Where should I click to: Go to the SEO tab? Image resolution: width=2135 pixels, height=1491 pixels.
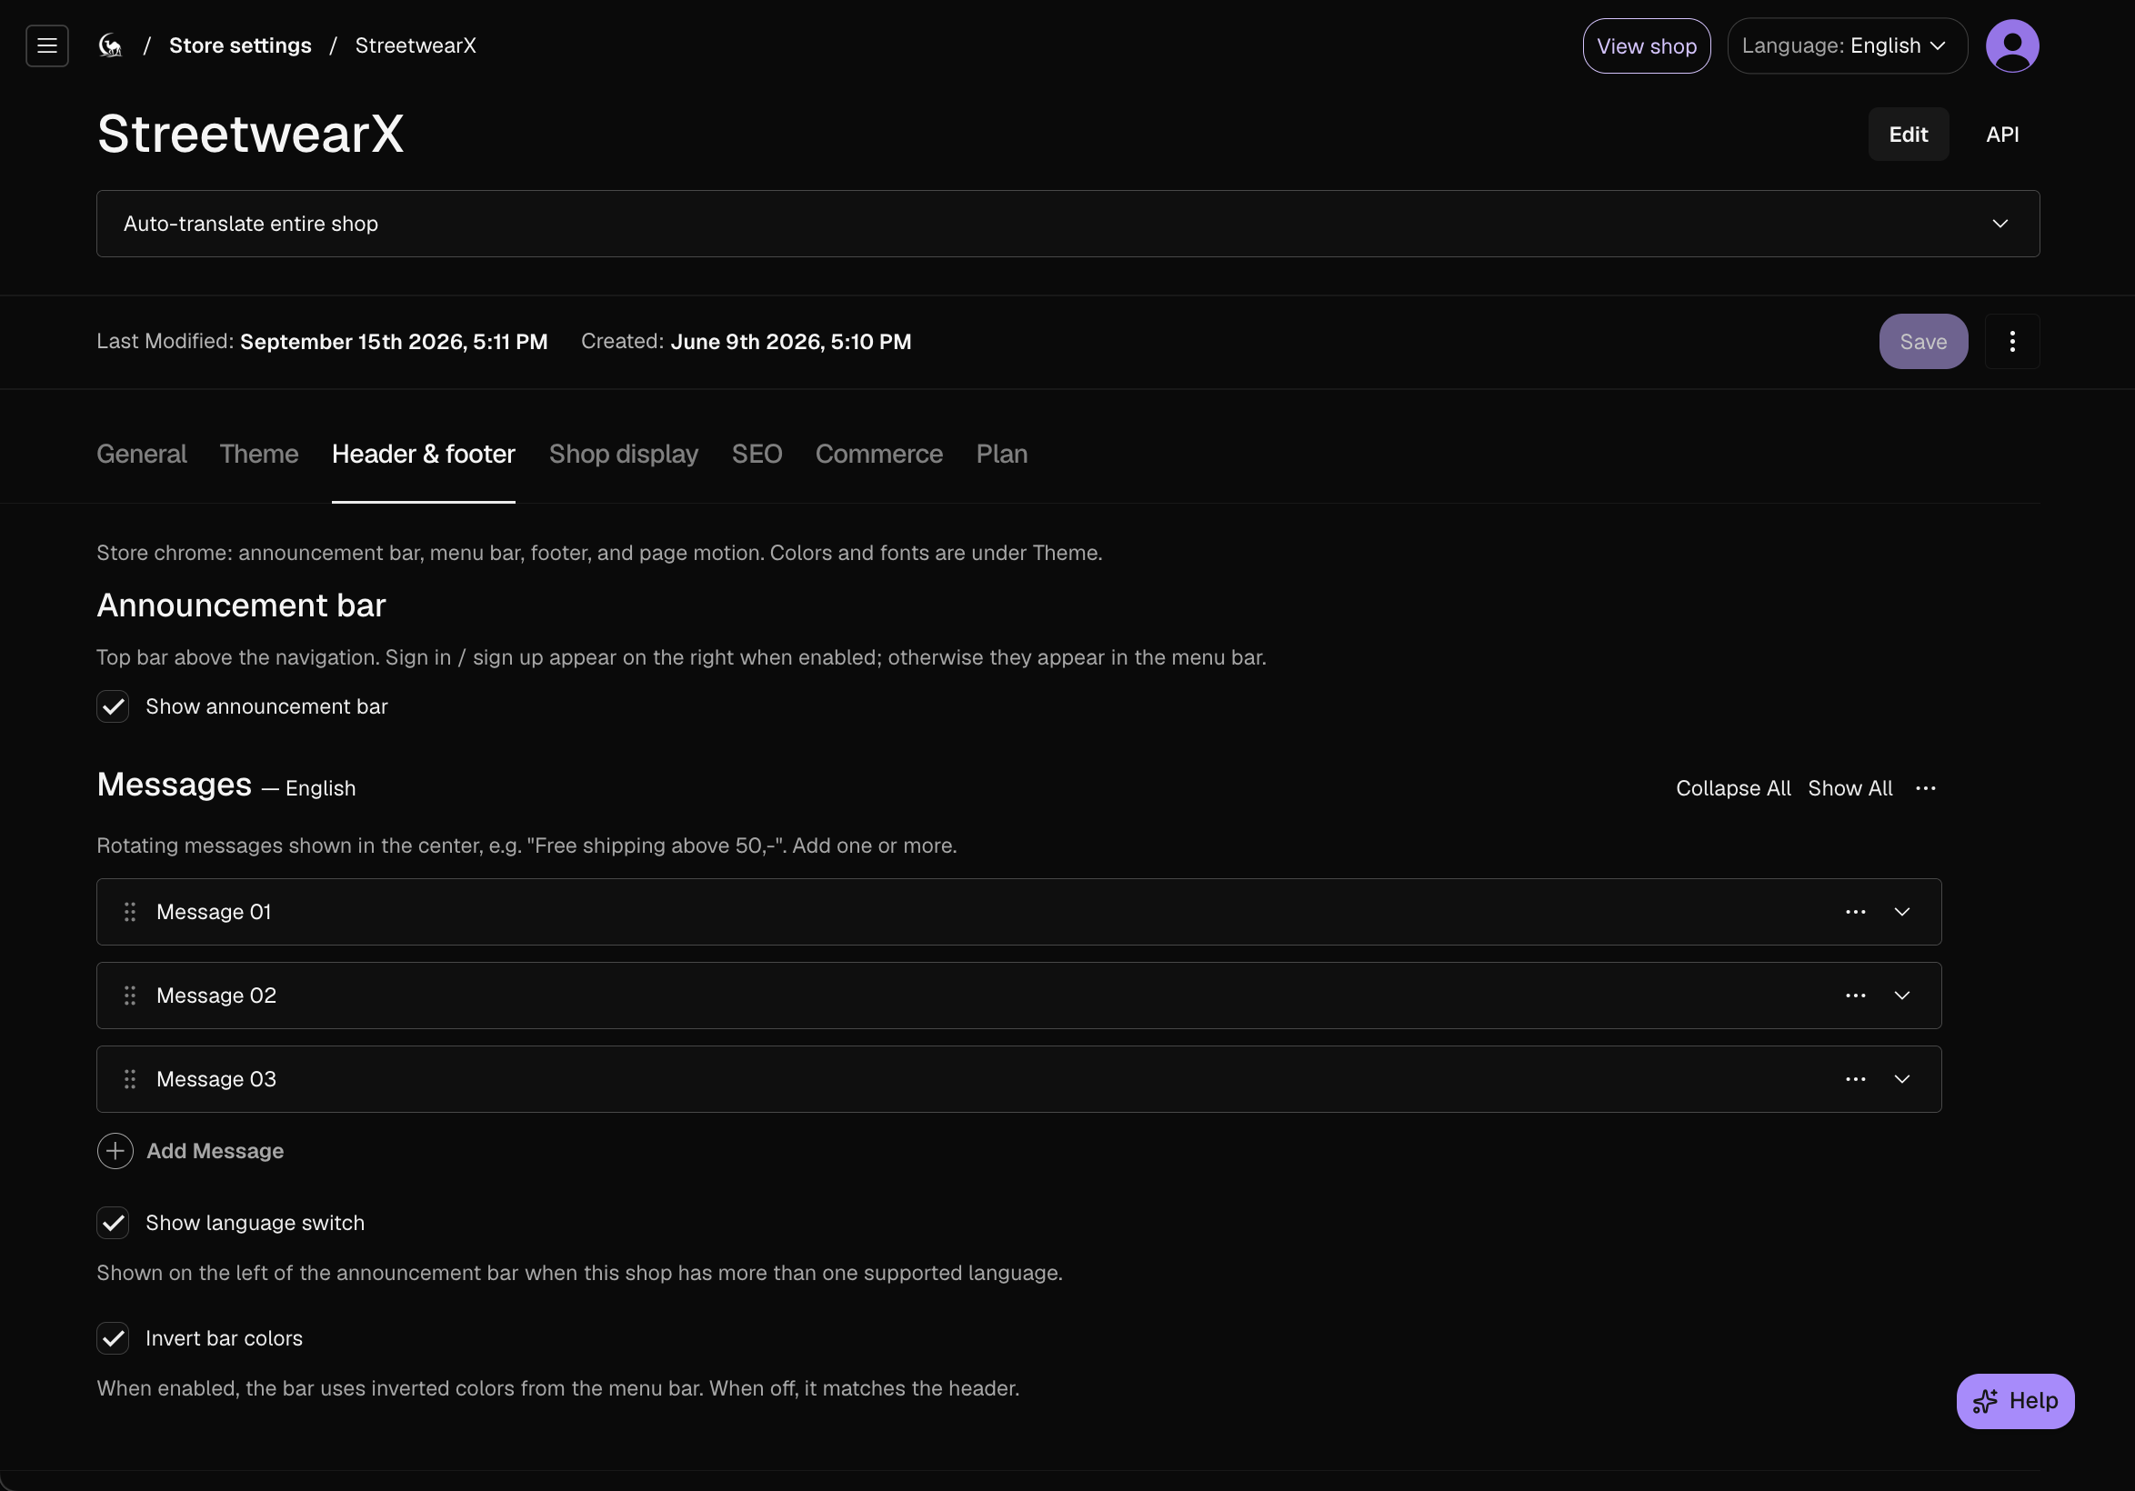[757, 454]
